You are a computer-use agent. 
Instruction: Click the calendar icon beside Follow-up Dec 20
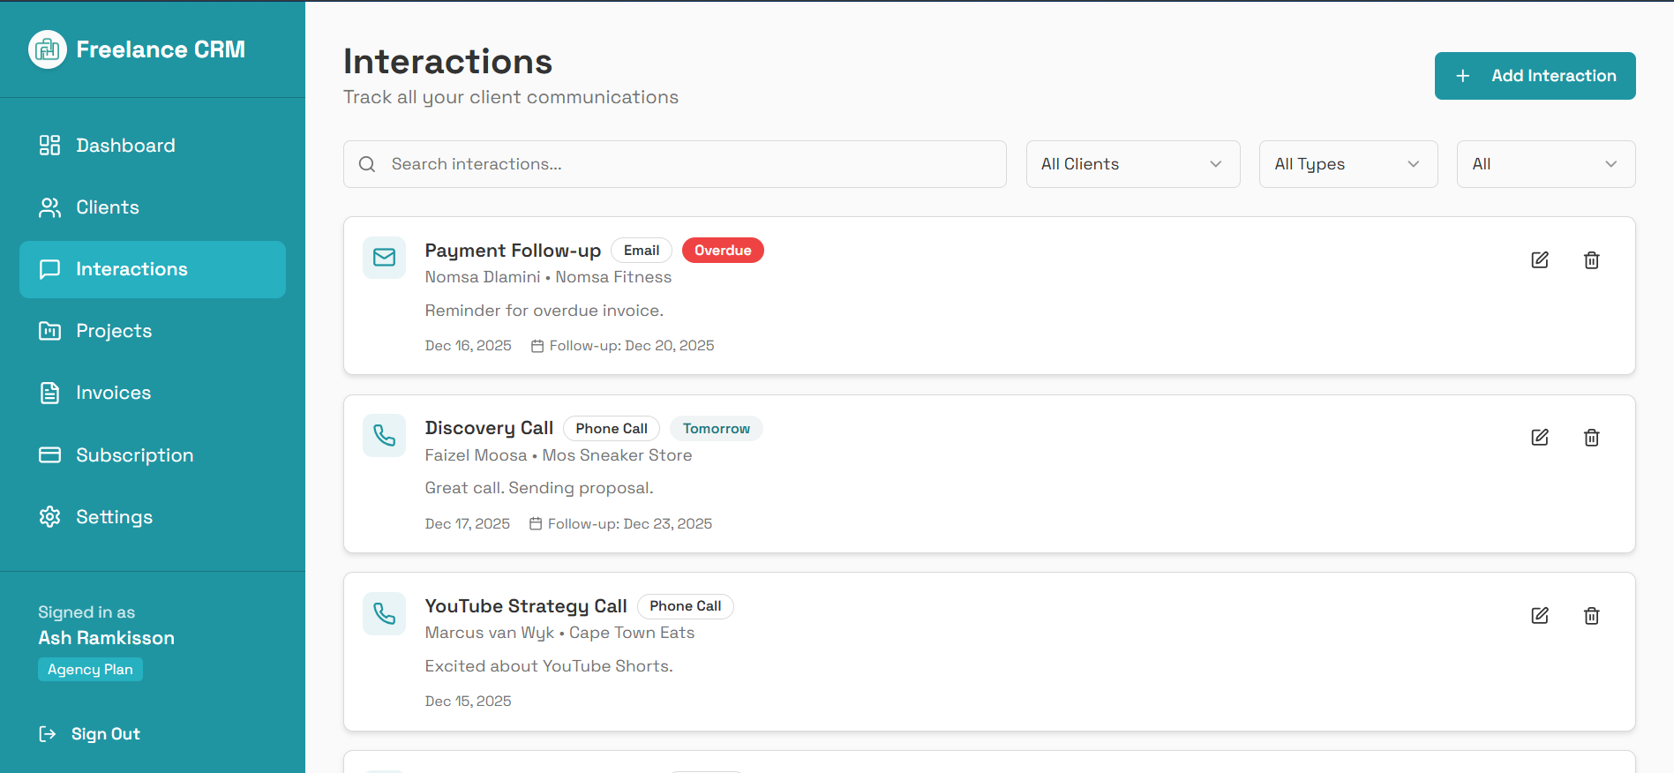pyautogui.click(x=537, y=346)
